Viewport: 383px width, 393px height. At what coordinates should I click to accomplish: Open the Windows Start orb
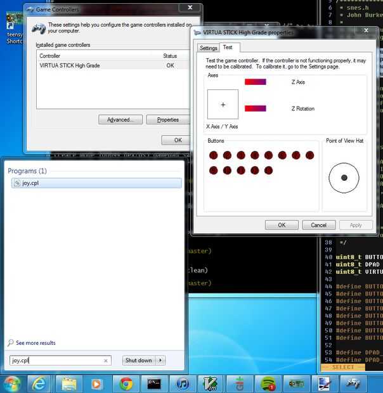click(11, 384)
